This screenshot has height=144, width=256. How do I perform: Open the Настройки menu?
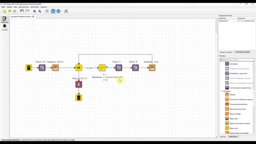pyautogui.click(x=35, y=7)
